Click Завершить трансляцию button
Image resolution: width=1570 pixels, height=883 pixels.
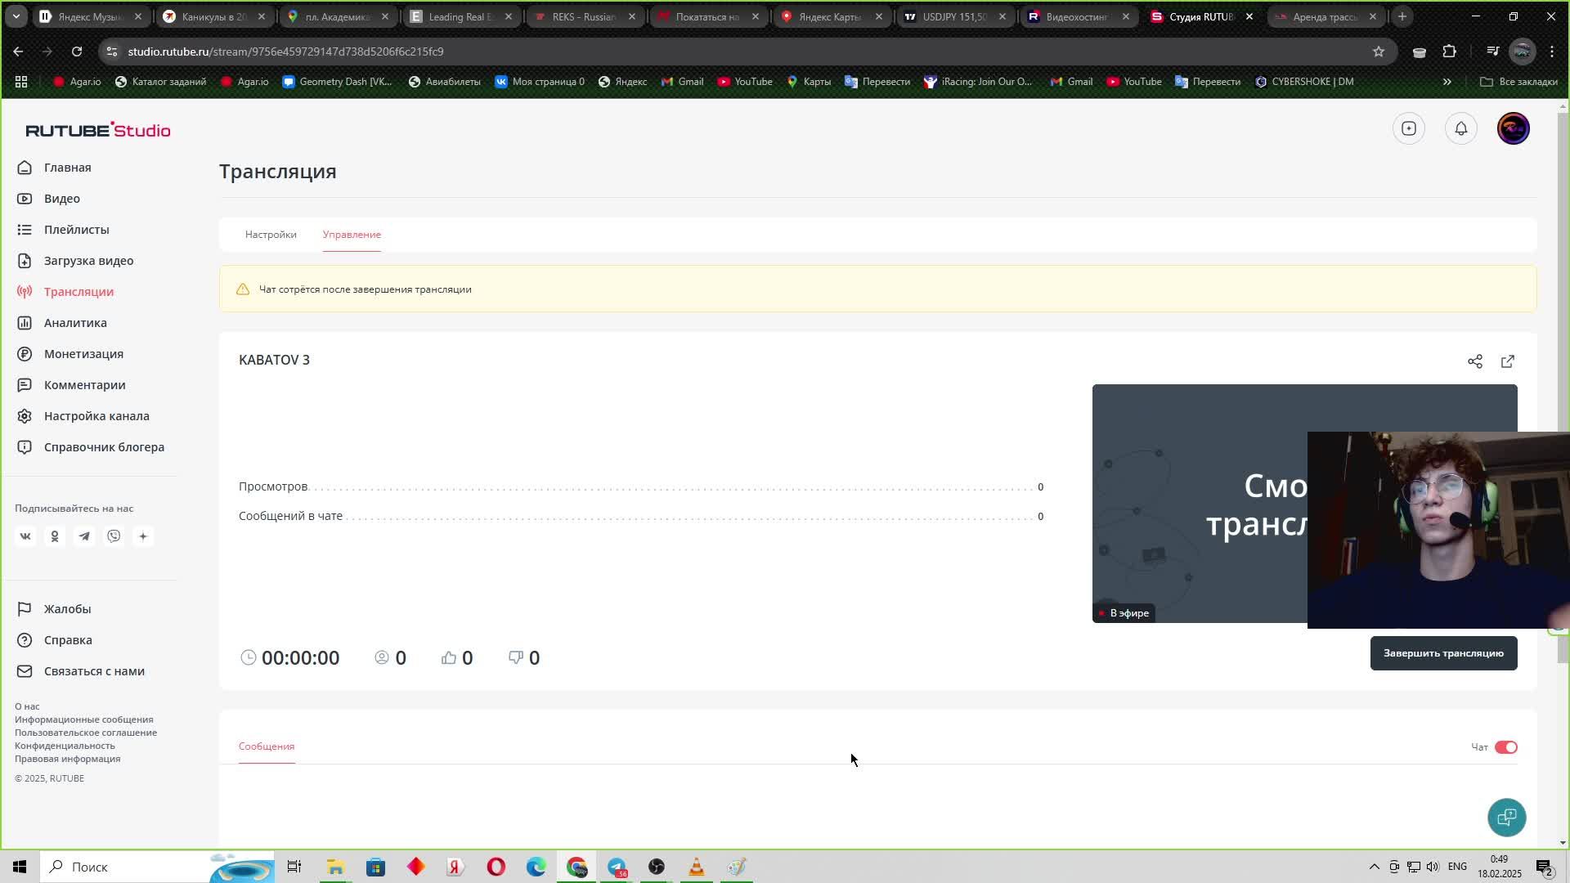pyautogui.click(x=1443, y=653)
